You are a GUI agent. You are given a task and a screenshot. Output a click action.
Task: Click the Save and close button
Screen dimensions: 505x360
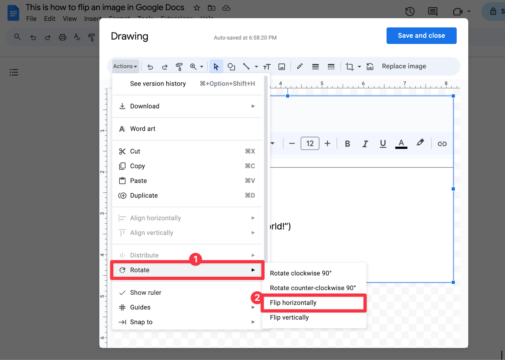421,36
